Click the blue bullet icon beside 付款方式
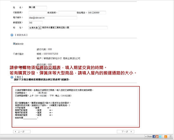The image size is (174, 140). 12,35
